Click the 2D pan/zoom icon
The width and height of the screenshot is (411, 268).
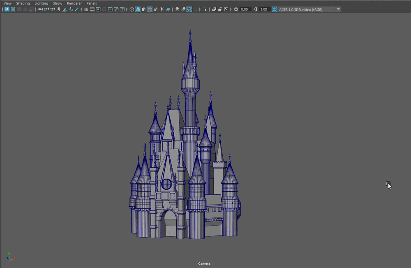[70, 9]
